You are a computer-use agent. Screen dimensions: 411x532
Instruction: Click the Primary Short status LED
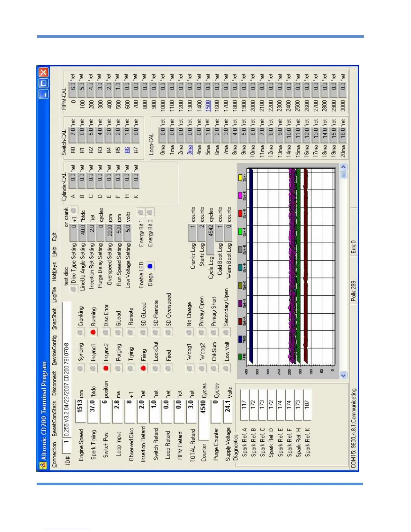coord(214,332)
